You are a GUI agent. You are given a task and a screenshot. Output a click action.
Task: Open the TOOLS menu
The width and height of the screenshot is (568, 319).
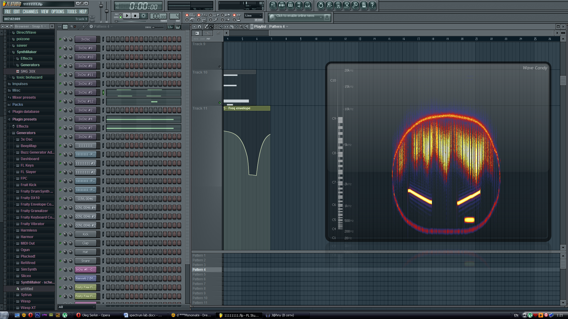pos(72,12)
